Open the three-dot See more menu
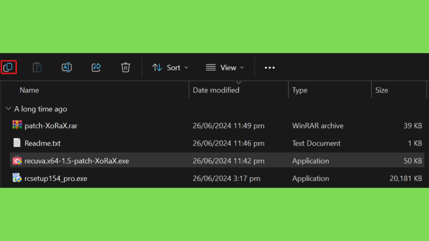429x241 pixels. point(269,67)
